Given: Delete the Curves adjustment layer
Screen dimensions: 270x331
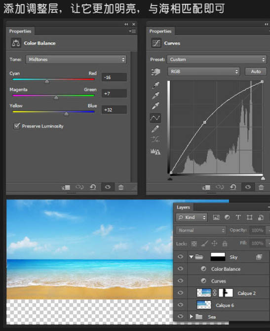Looking at the screenshot, I should click(x=261, y=187).
